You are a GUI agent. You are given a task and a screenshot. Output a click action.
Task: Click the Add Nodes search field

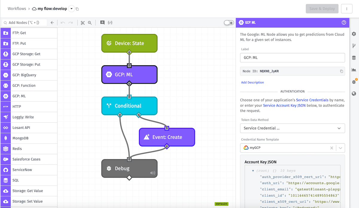tap(25, 22)
